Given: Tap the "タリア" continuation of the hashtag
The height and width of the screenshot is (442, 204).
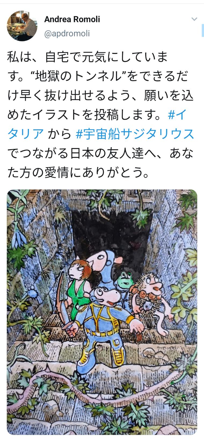Looking at the screenshot, I should 25,134.
